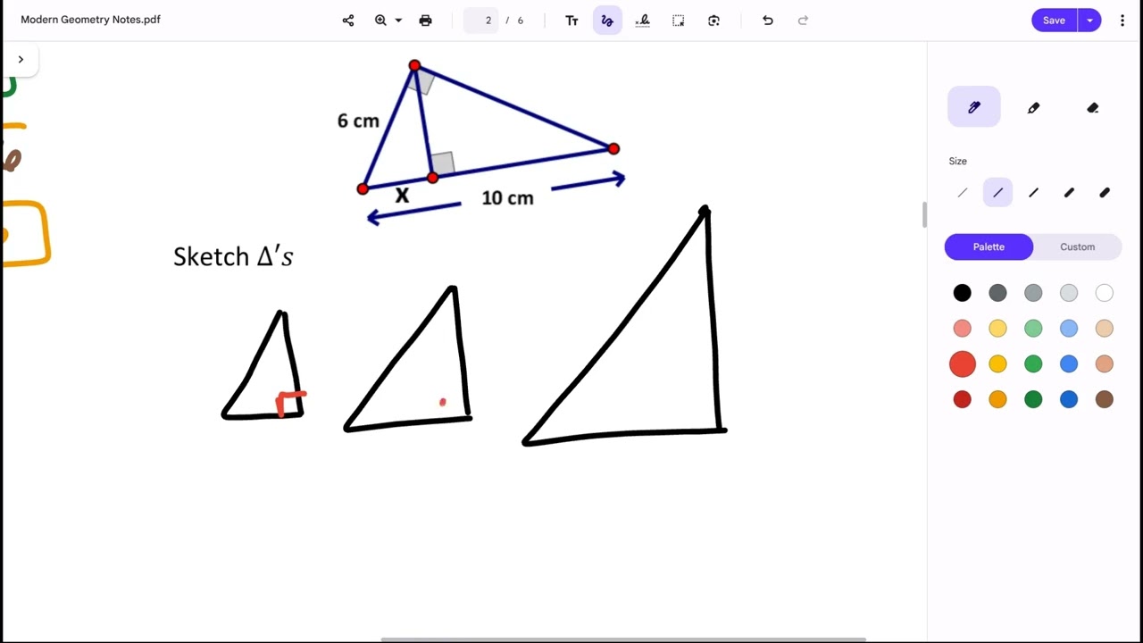Pick the medium gray color swatch
Image resolution: width=1143 pixels, height=643 pixels.
(1033, 293)
